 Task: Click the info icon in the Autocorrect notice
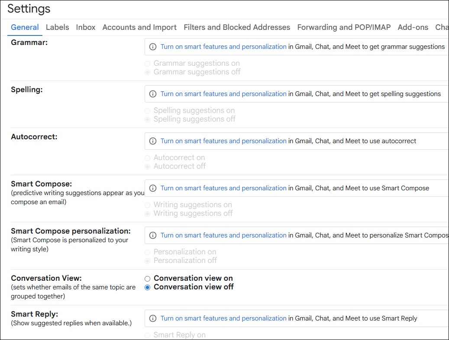click(153, 141)
